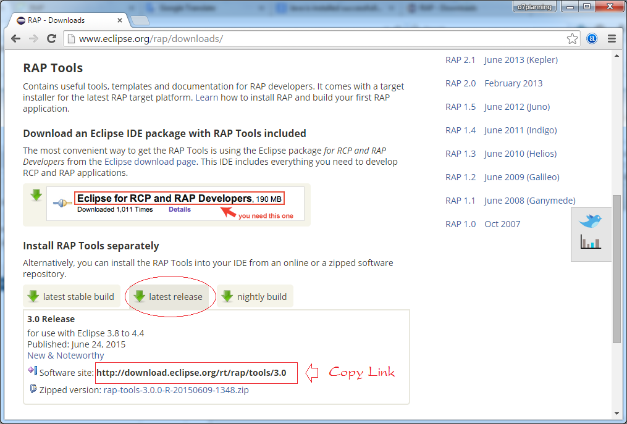
Task: Open the Details link
Action: [x=180, y=209]
